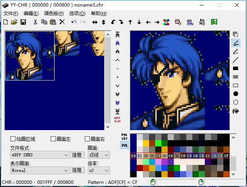Undo the last edit
This screenshot has height=187, width=247.
pos(74,22)
